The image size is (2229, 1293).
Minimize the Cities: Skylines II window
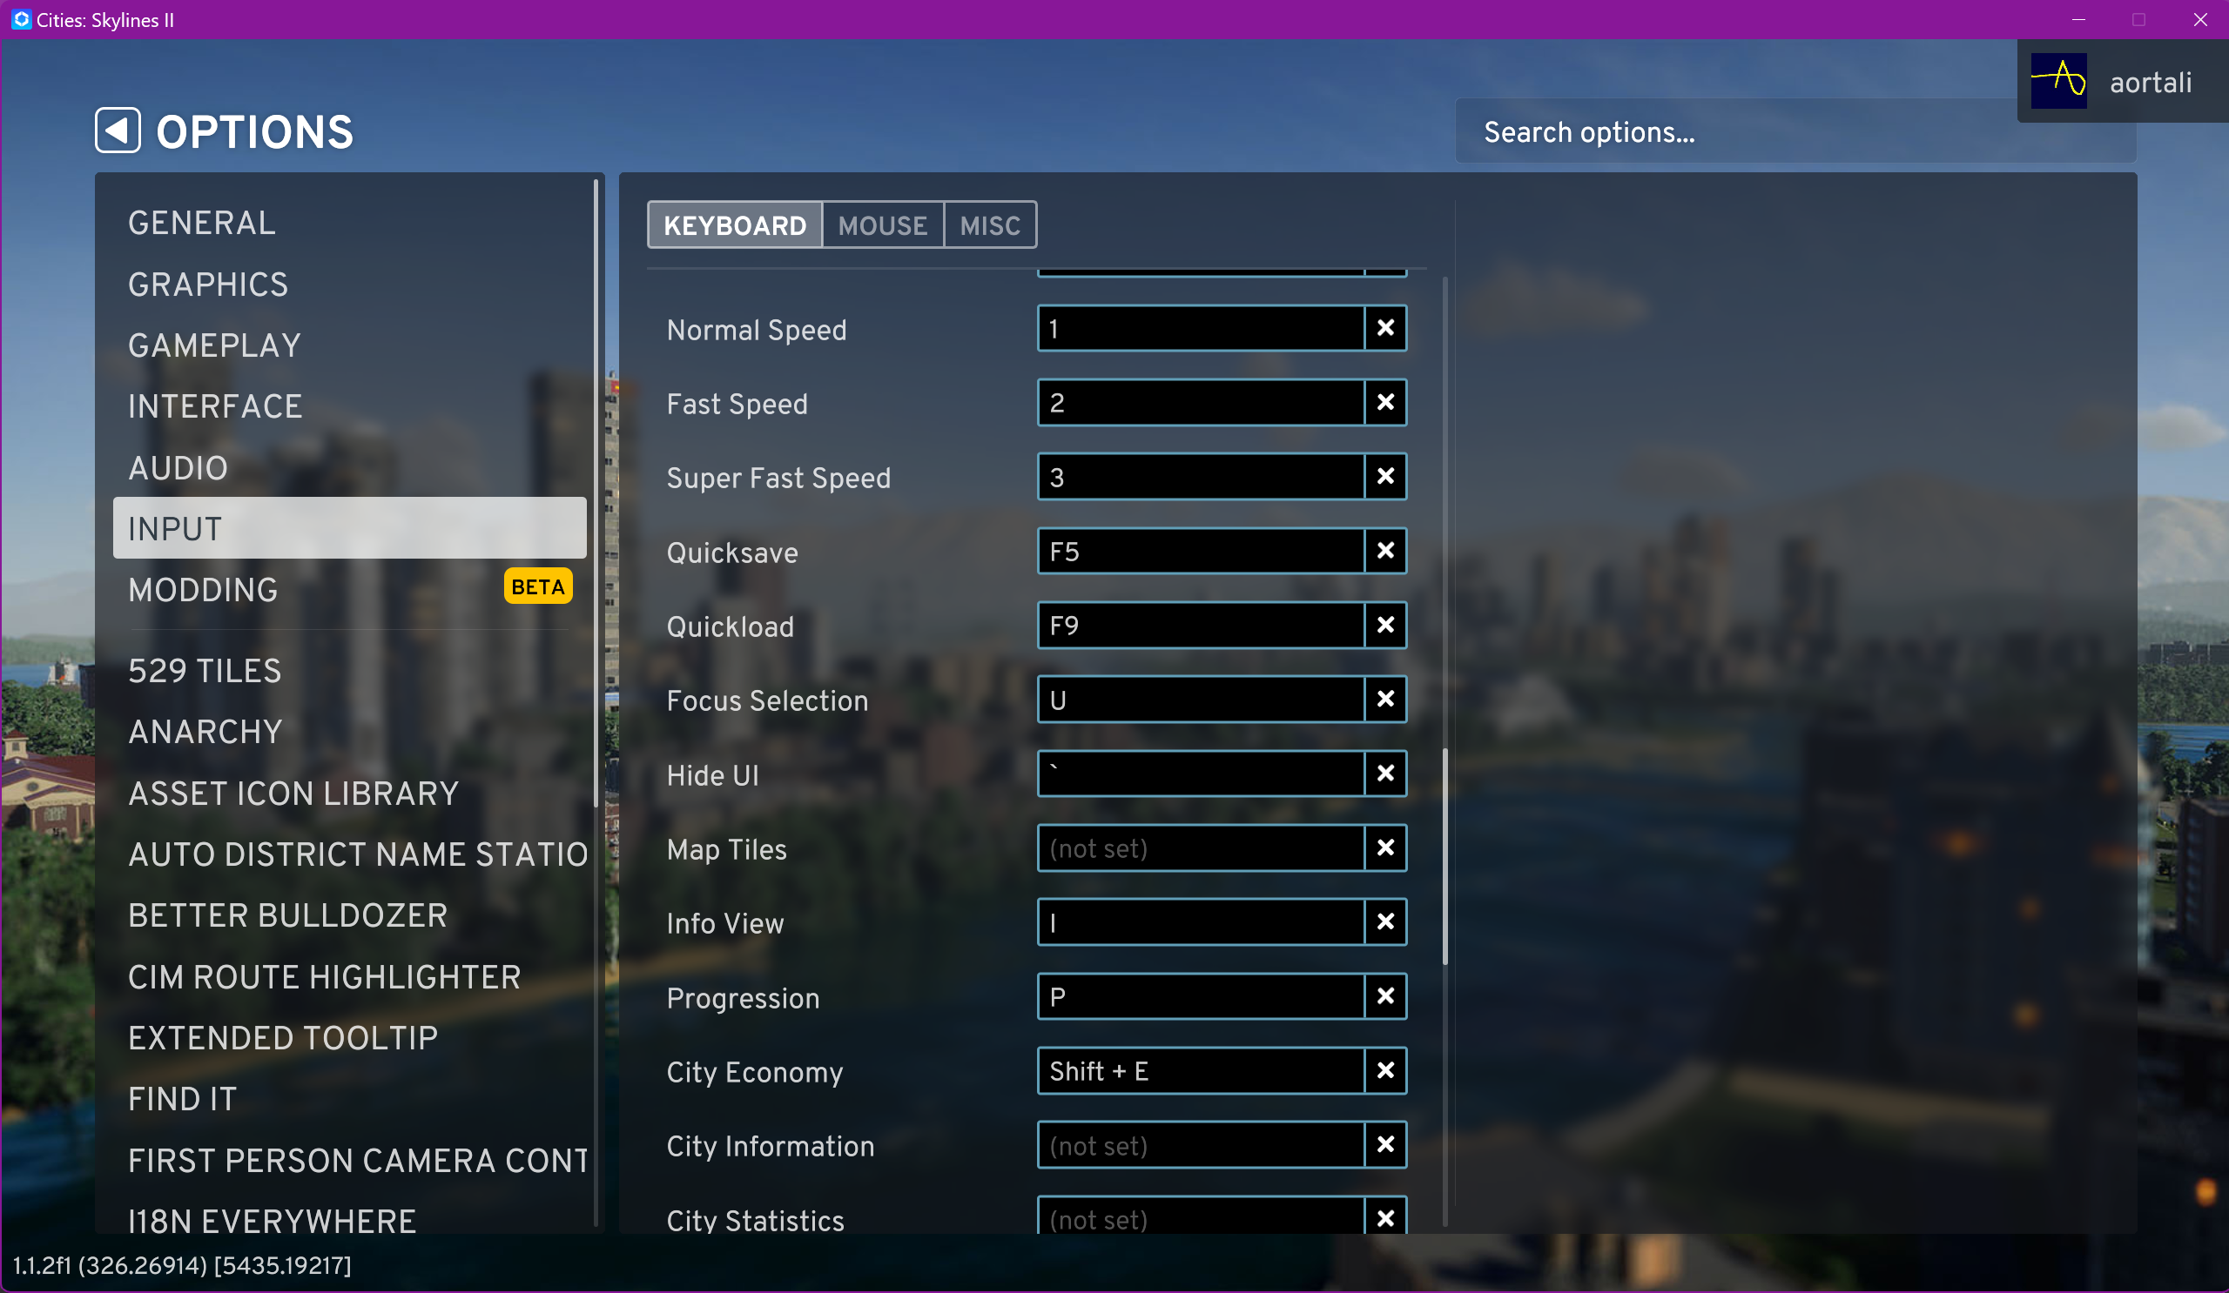pyautogui.click(x=2078, y=19)
